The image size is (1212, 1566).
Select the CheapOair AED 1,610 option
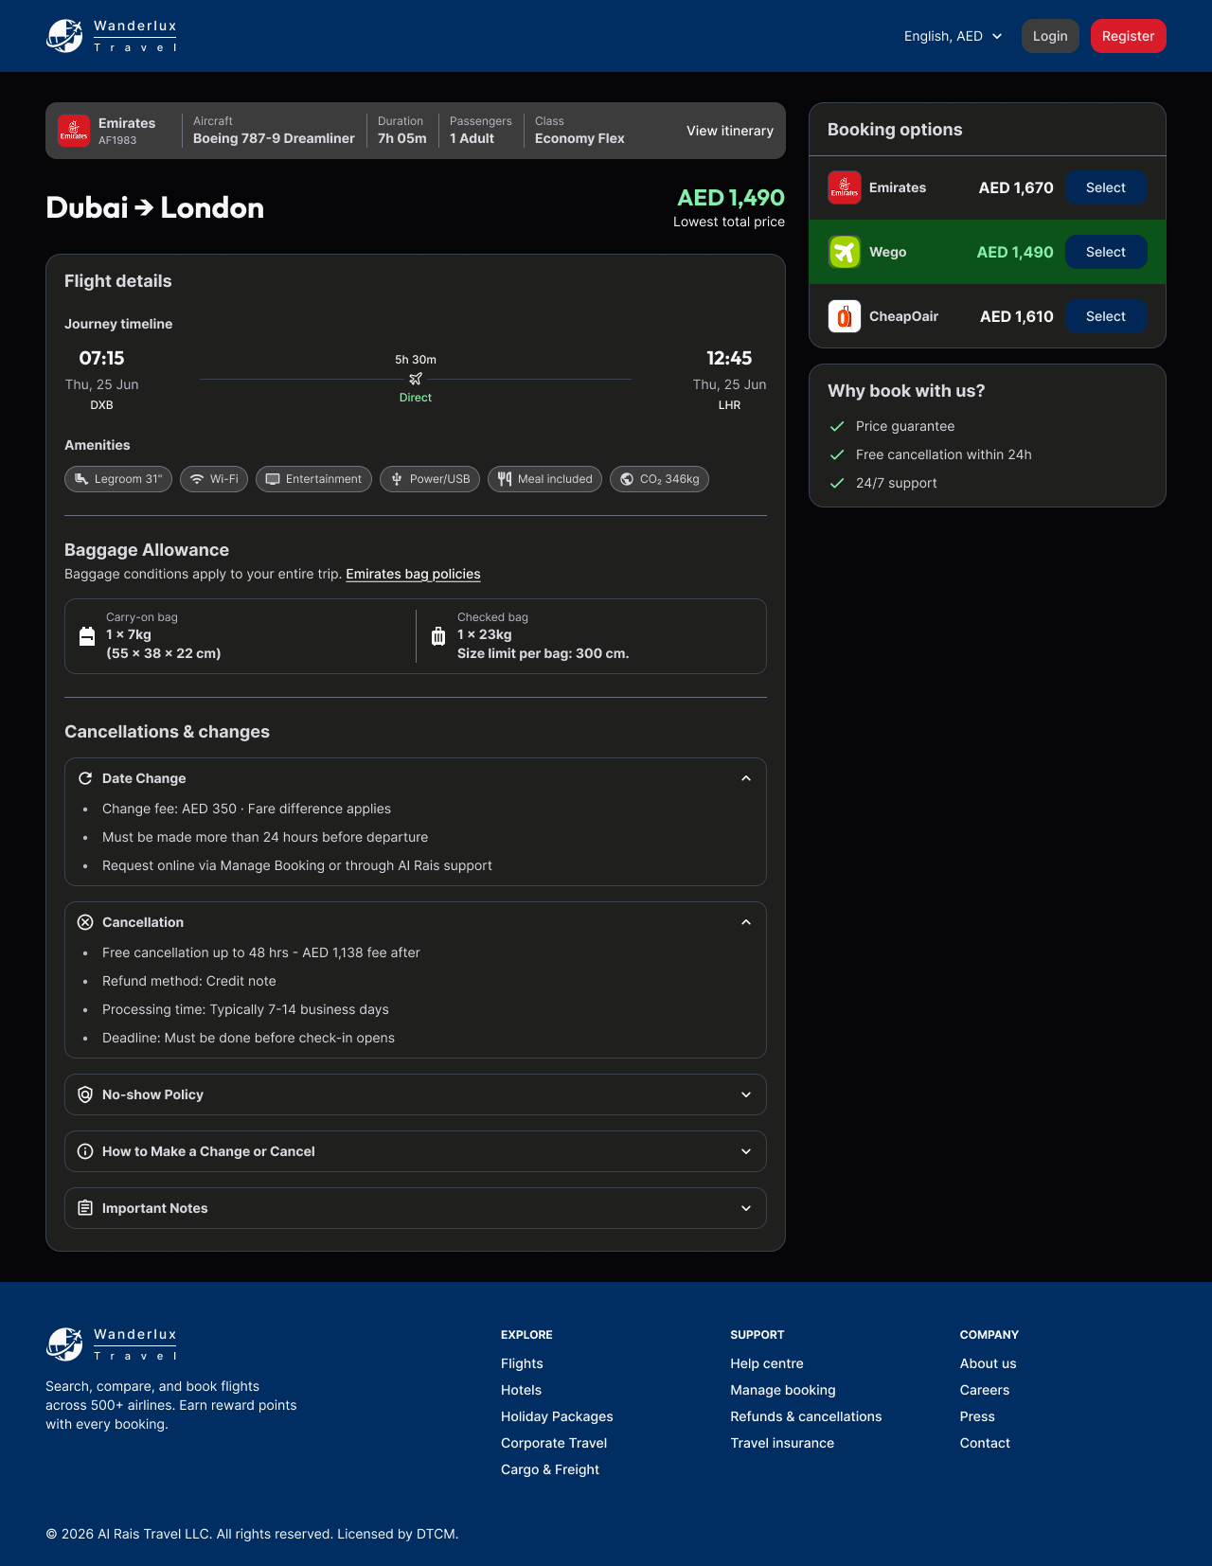pos(1106,316)
